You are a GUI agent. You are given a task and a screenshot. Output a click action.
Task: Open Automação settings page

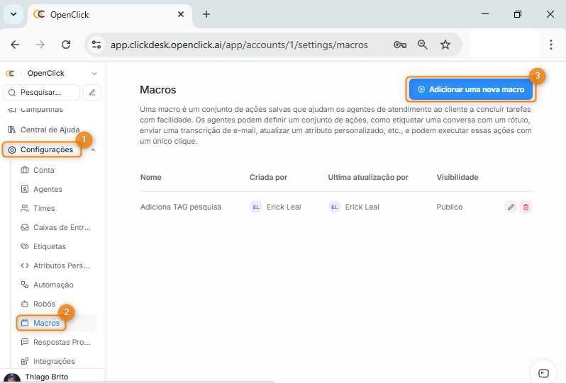53,285
